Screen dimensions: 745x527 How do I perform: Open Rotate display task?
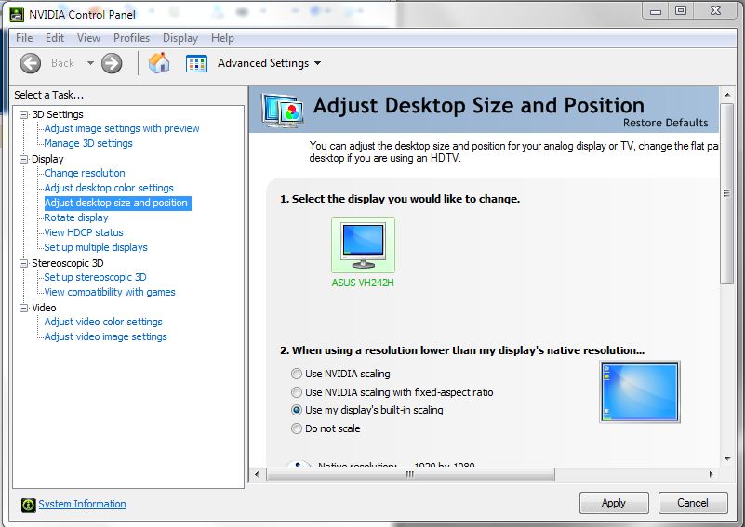(x=76, y=217)
